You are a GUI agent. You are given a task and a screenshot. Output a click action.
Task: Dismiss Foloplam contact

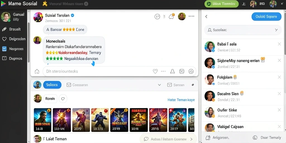279,77
